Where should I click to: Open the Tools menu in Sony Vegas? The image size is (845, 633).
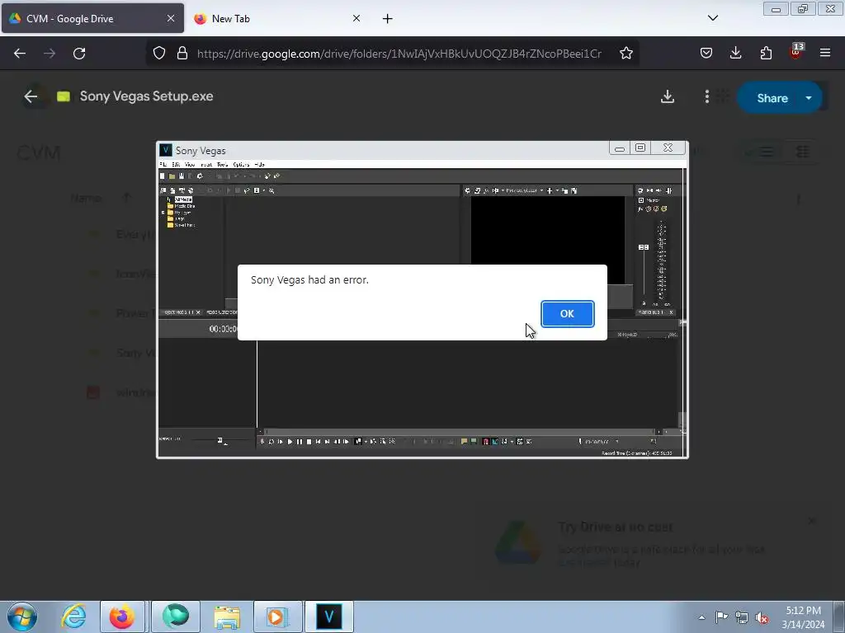[x=223, y=164]
